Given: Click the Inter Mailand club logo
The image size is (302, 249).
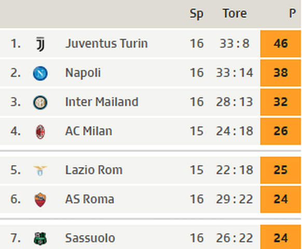Looking at the screenshot, I should coord(40,102).
